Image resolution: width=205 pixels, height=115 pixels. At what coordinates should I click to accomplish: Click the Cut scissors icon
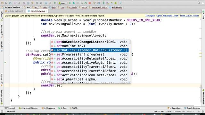pyautogui.click(x=24, y=3)
